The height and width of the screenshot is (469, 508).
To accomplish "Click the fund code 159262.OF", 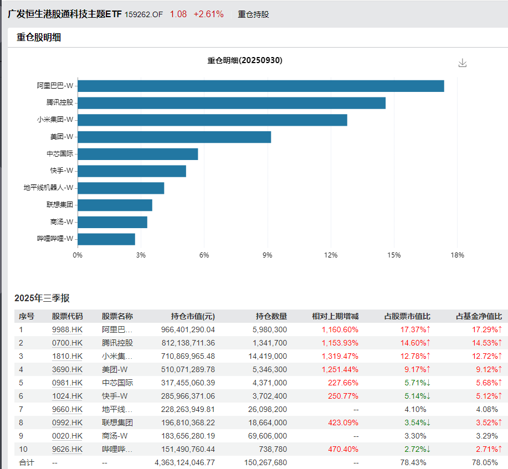I will (x=143, y=14).
